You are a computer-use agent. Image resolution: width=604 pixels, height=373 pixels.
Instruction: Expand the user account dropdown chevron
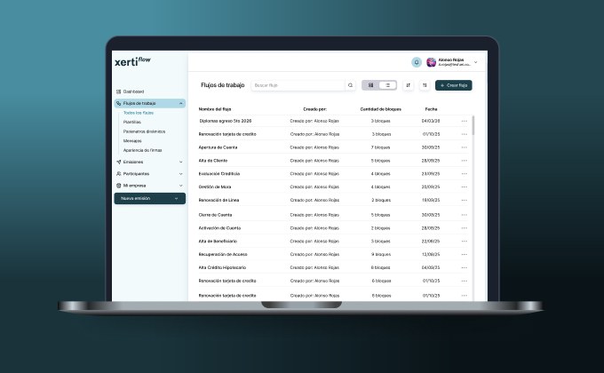476,62
